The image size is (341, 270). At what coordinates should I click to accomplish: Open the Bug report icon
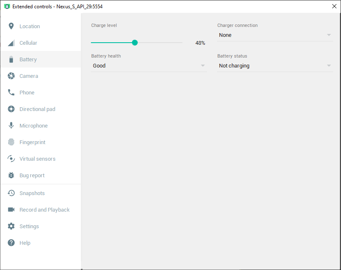11,175
